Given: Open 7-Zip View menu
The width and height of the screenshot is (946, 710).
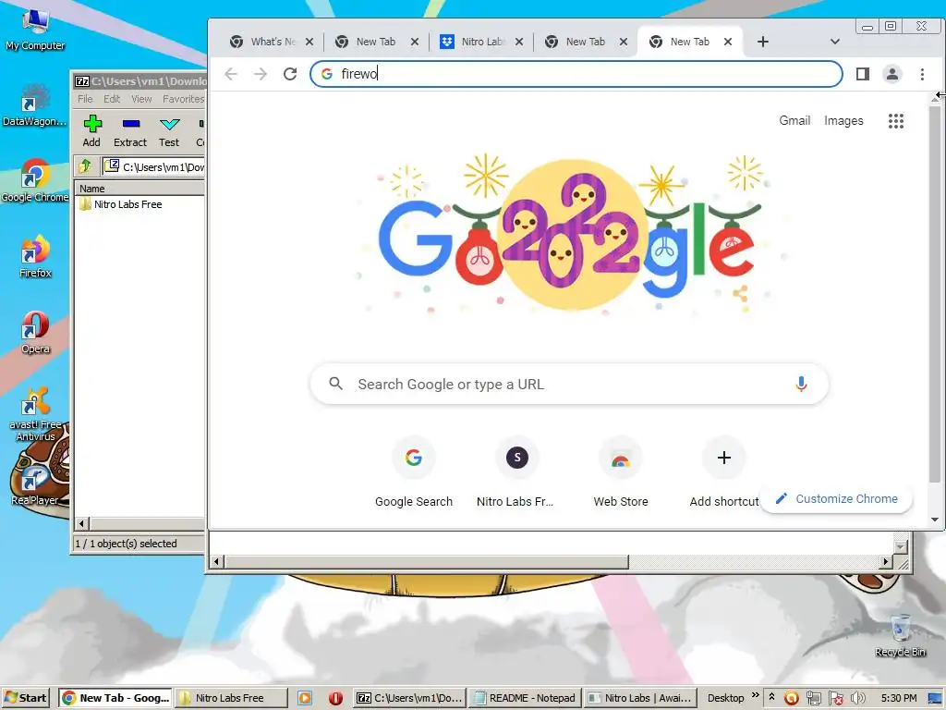Looking at the screenshot, I should (x=141, y=99).
